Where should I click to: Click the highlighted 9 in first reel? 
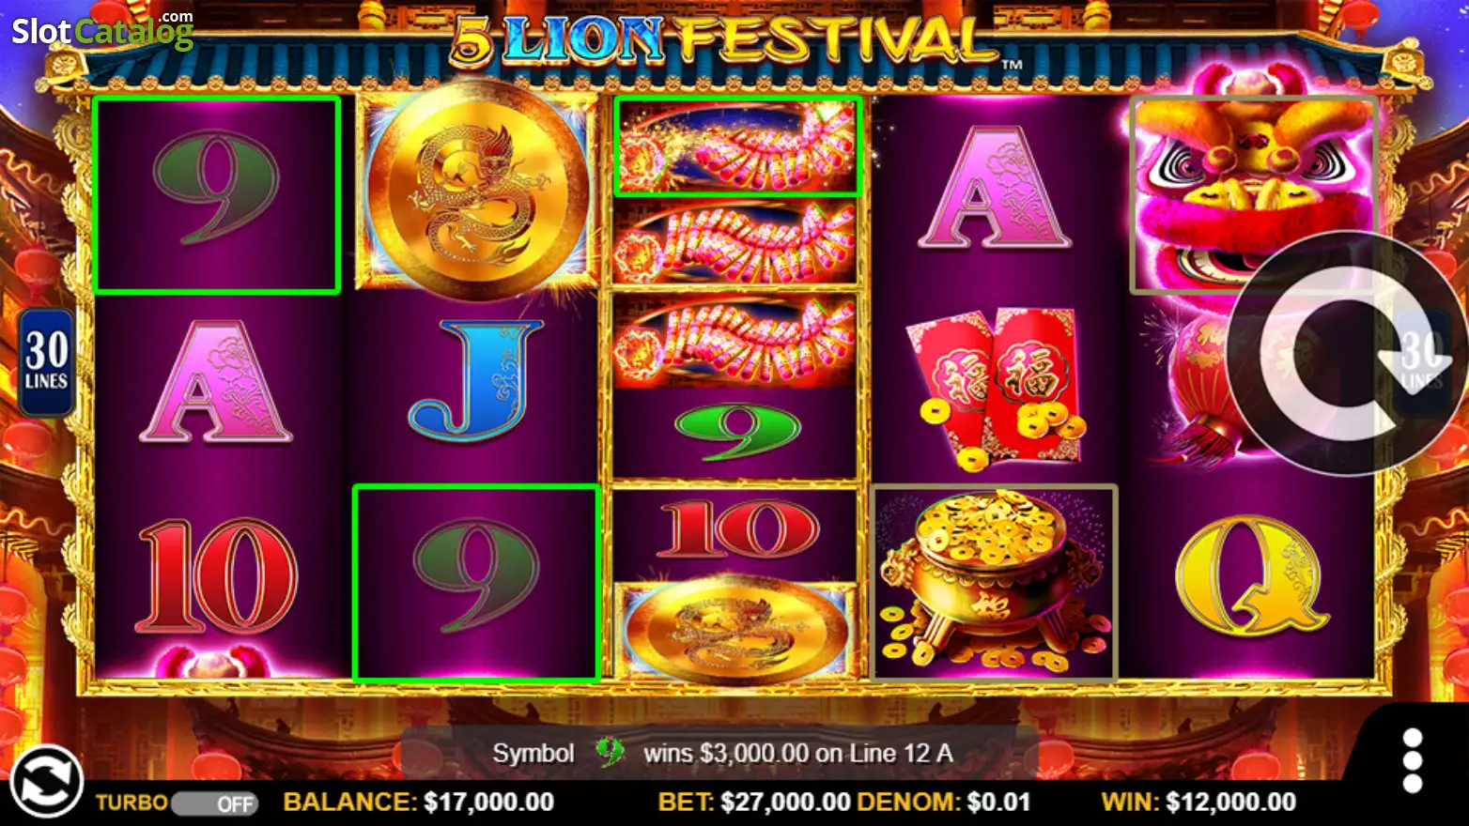(x=217, y=195)
